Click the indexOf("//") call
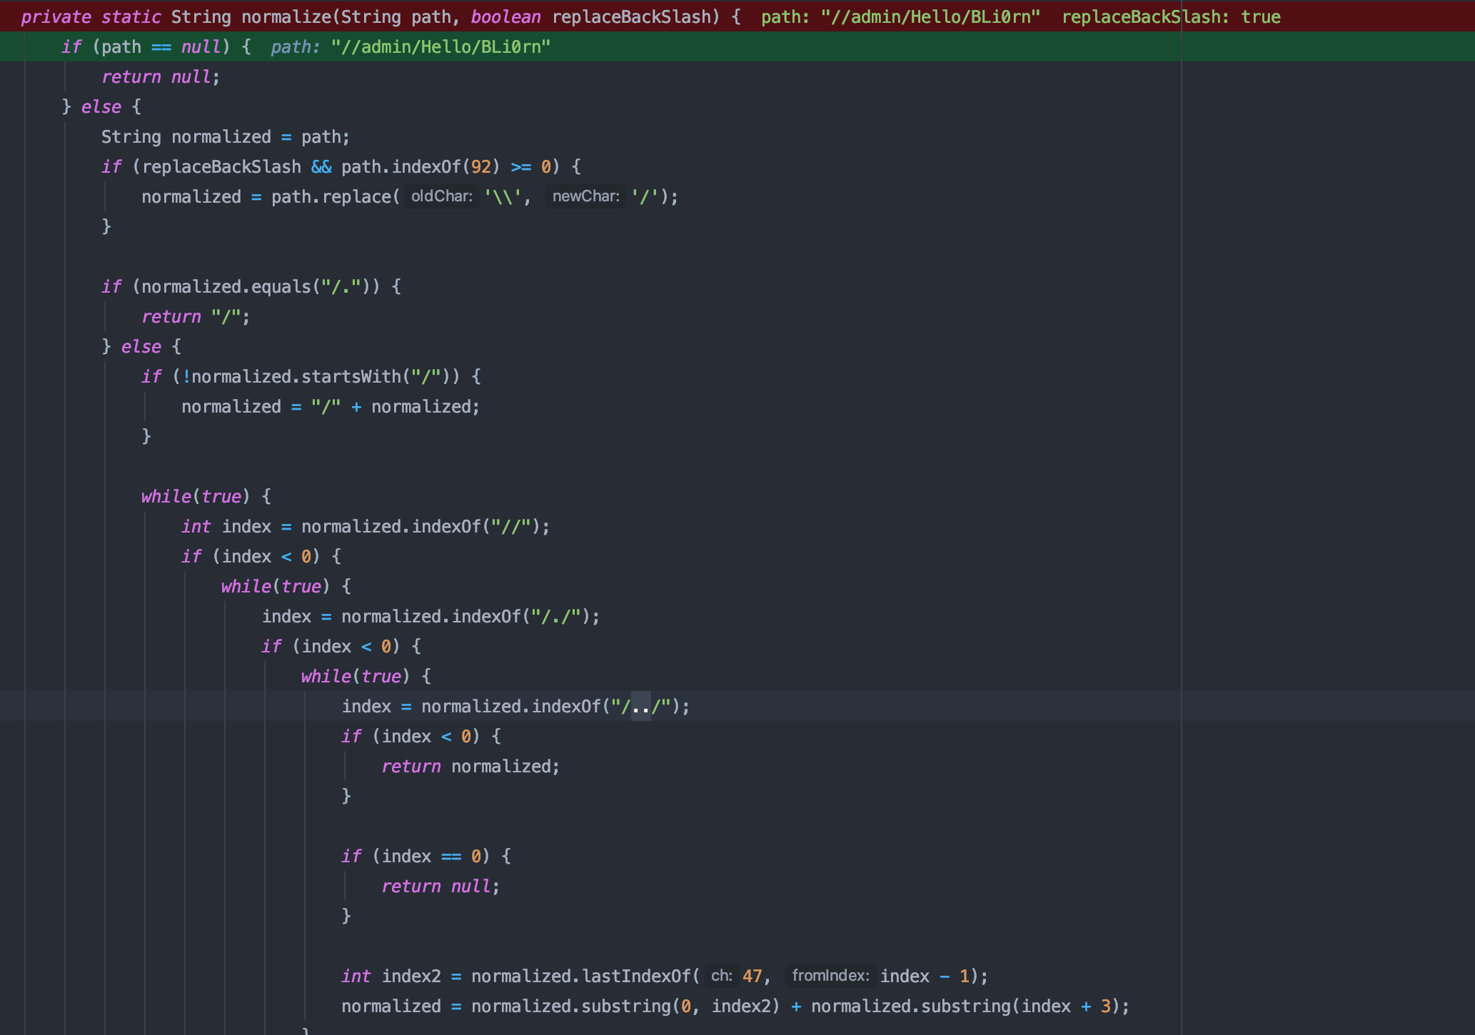 click(x=446, y=527)
